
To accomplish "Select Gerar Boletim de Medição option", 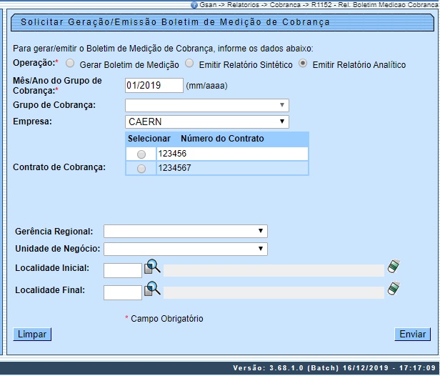I will [70, 64].
